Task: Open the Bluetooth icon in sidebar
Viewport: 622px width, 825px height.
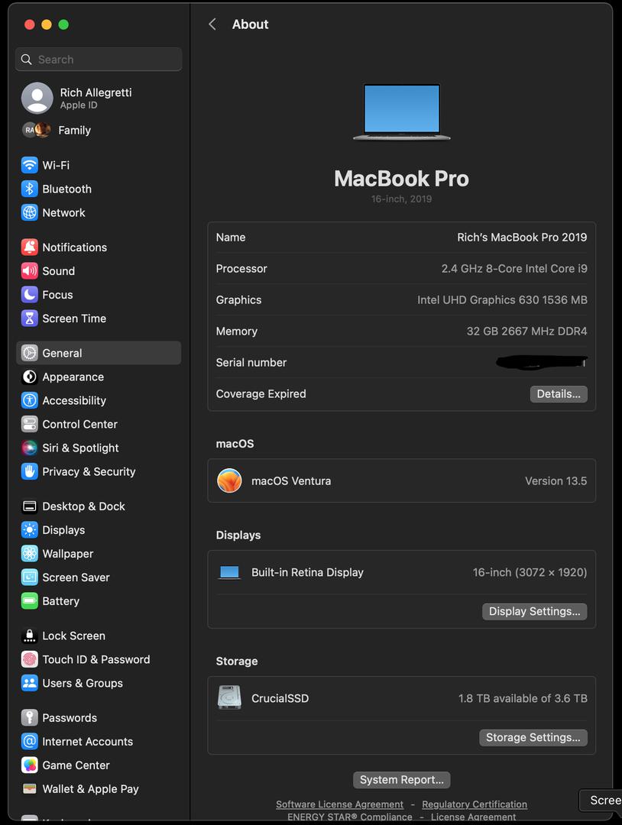Action: 30,189
